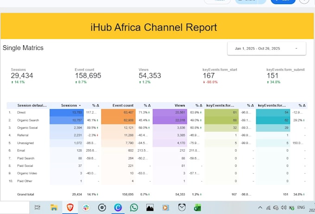
Task: Select the Paid Social channel row
Action: click(157, 166)
